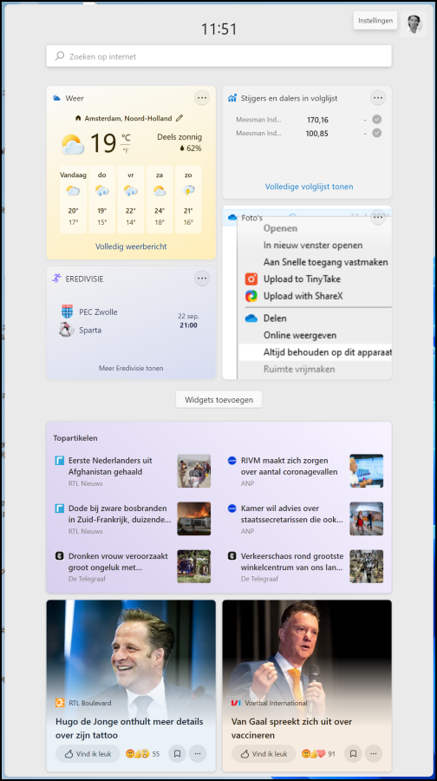Click the user profile picture
The width and height of the screenshot is (437, 781).
[414, 23]
